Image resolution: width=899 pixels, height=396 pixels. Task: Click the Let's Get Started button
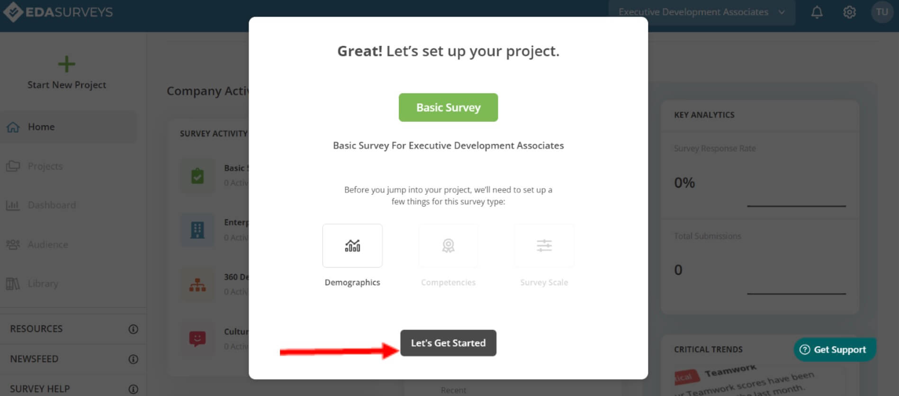coord(448,343)
